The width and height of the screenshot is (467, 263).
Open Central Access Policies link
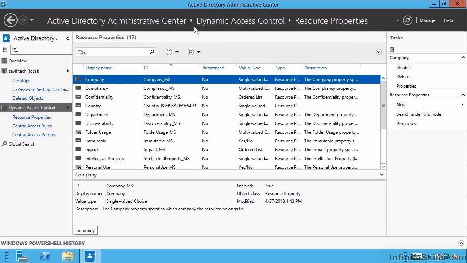click(34, 135)
